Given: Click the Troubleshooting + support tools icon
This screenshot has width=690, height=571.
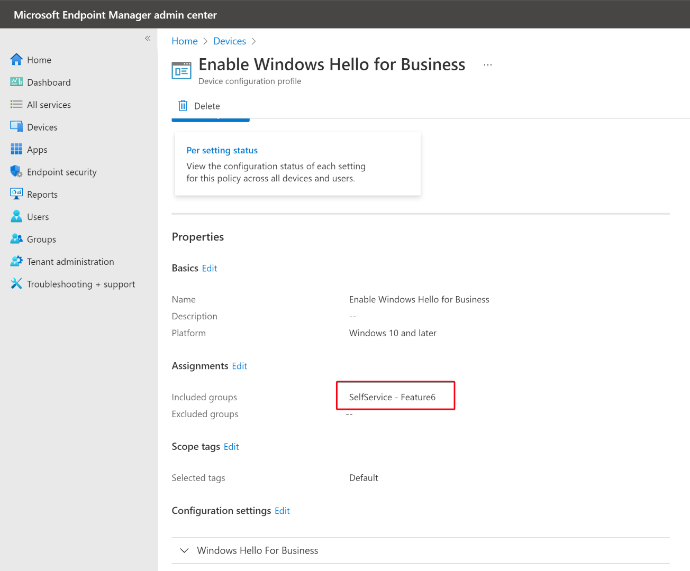Looking at the screenshot, I should [x=16, y=283].
